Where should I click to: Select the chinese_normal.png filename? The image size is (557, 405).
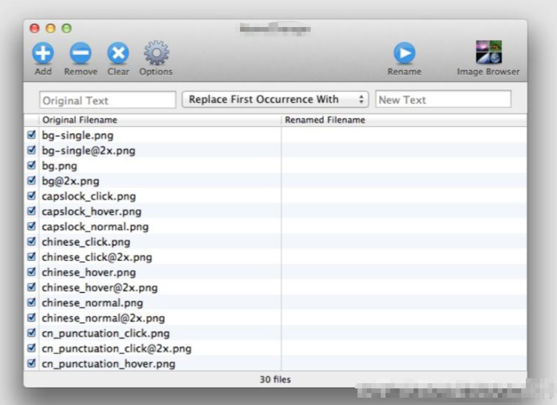92,303
